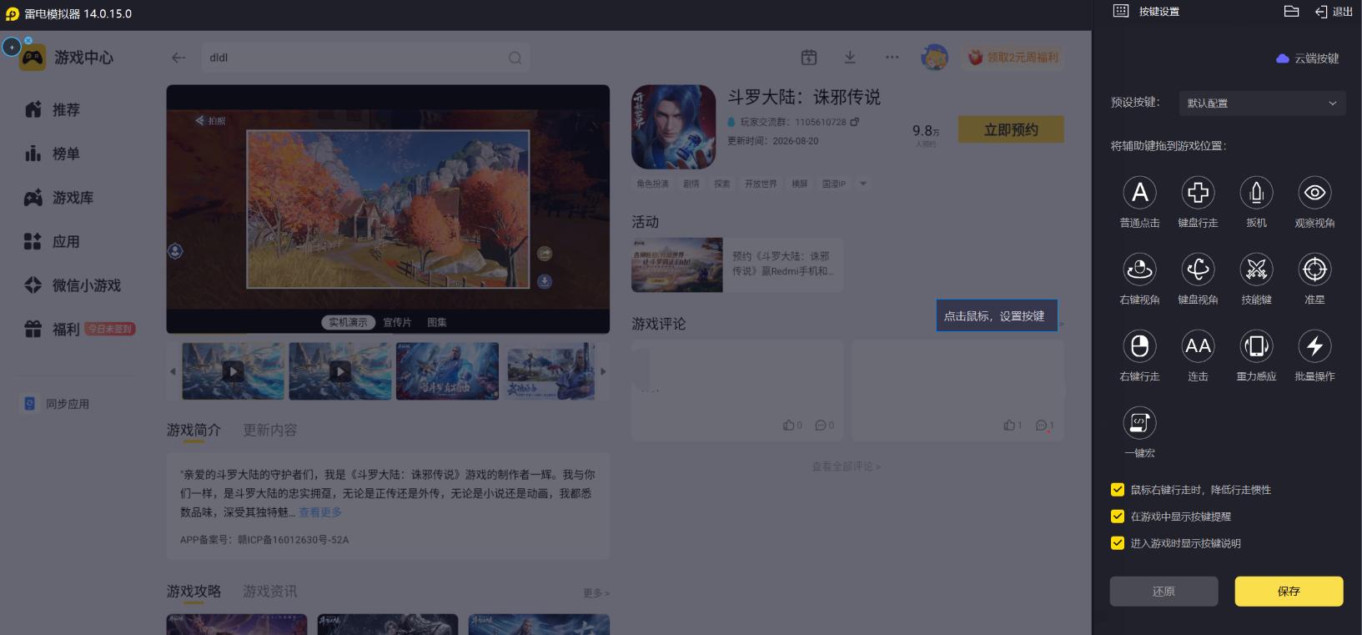Select the 批量操作 lightning tool
Screen dimensions: 1362x635
coord(1314,346)
